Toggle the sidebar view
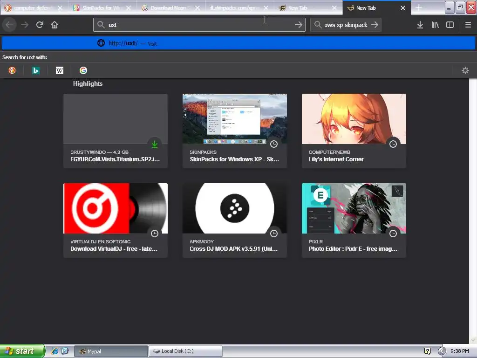The image size is (477, 358). 450,25
